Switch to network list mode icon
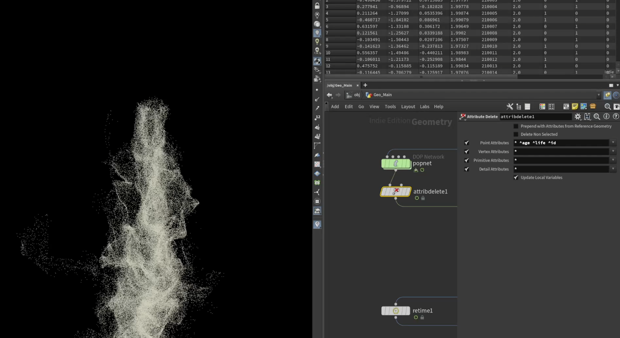 coord(528,106)
